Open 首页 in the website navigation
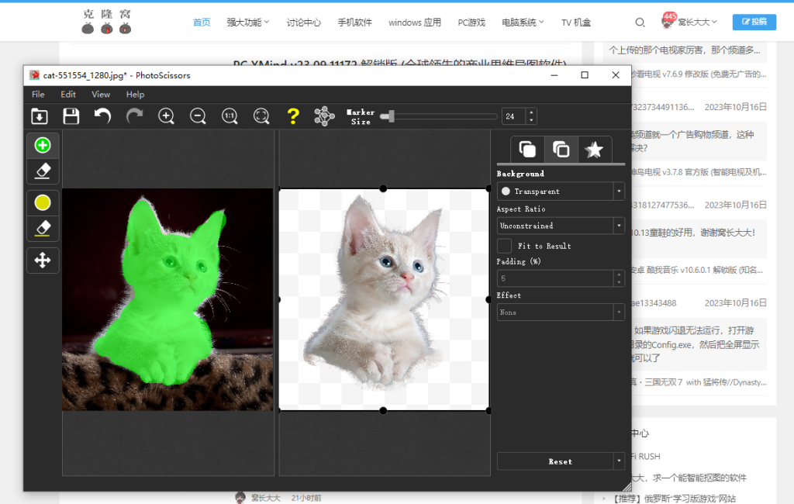The height and width of the screenshot is (504, 794). pos(202,22)
